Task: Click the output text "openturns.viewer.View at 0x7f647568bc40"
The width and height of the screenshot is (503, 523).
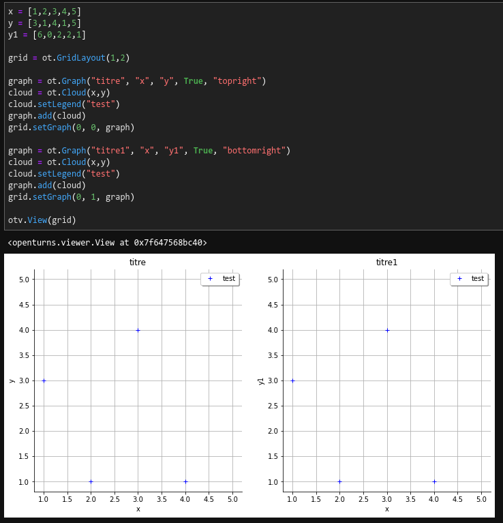Action: point(107,243)
